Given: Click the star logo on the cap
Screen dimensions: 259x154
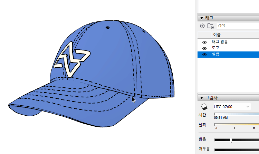Looking at the screenshot, I should 72,59.
